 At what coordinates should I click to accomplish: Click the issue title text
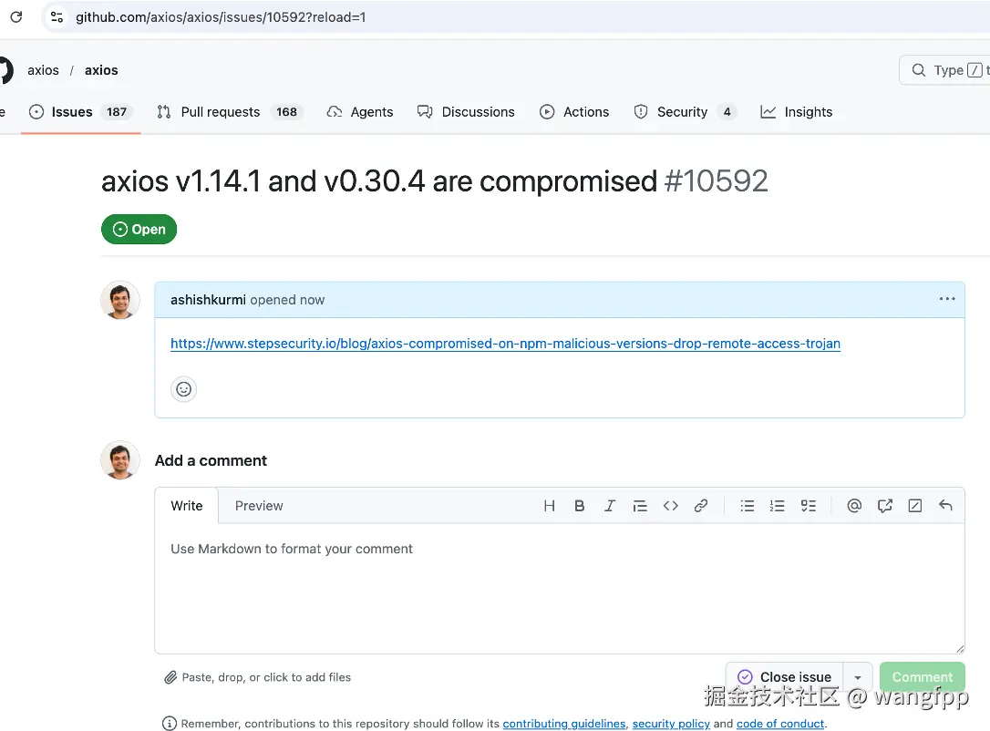(379, 181)
